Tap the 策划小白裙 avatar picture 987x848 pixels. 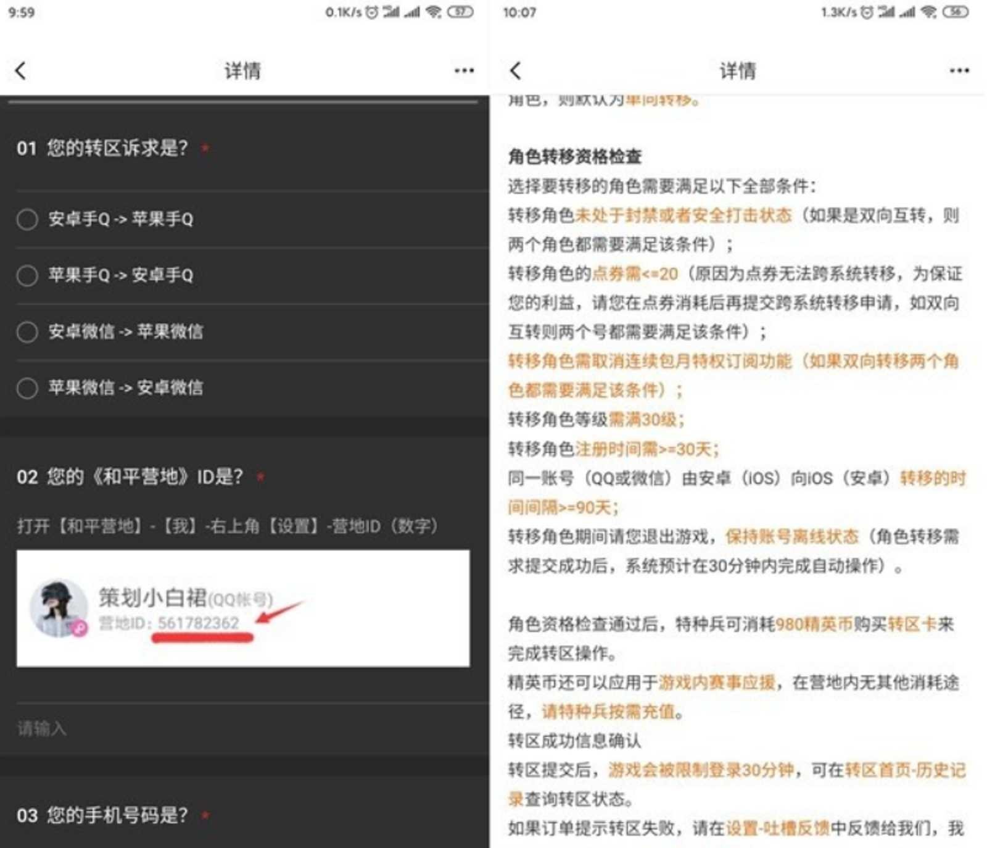59,608
